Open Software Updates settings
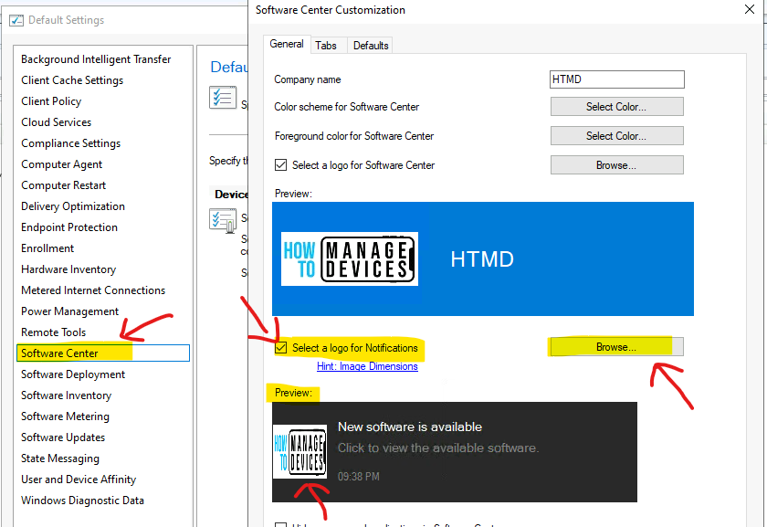 coord(63,437)
